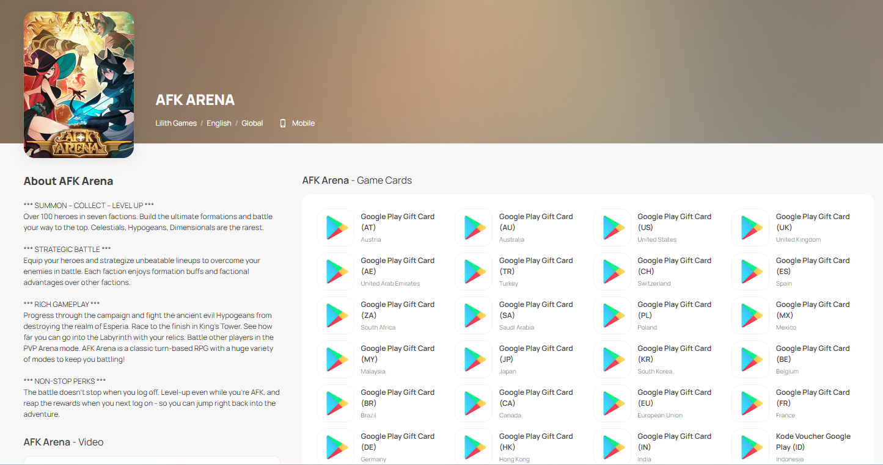Click the Lilith Games publisher link
This screenshot has width=883, height=465.
176,123
